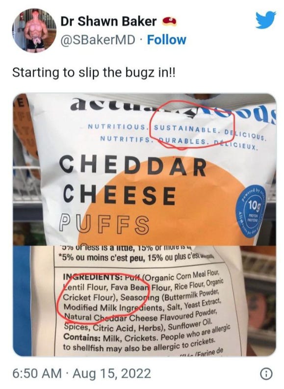Click the 'PUFFS' outlined lettering
The image size is (284, 389).
coord(104,224)
